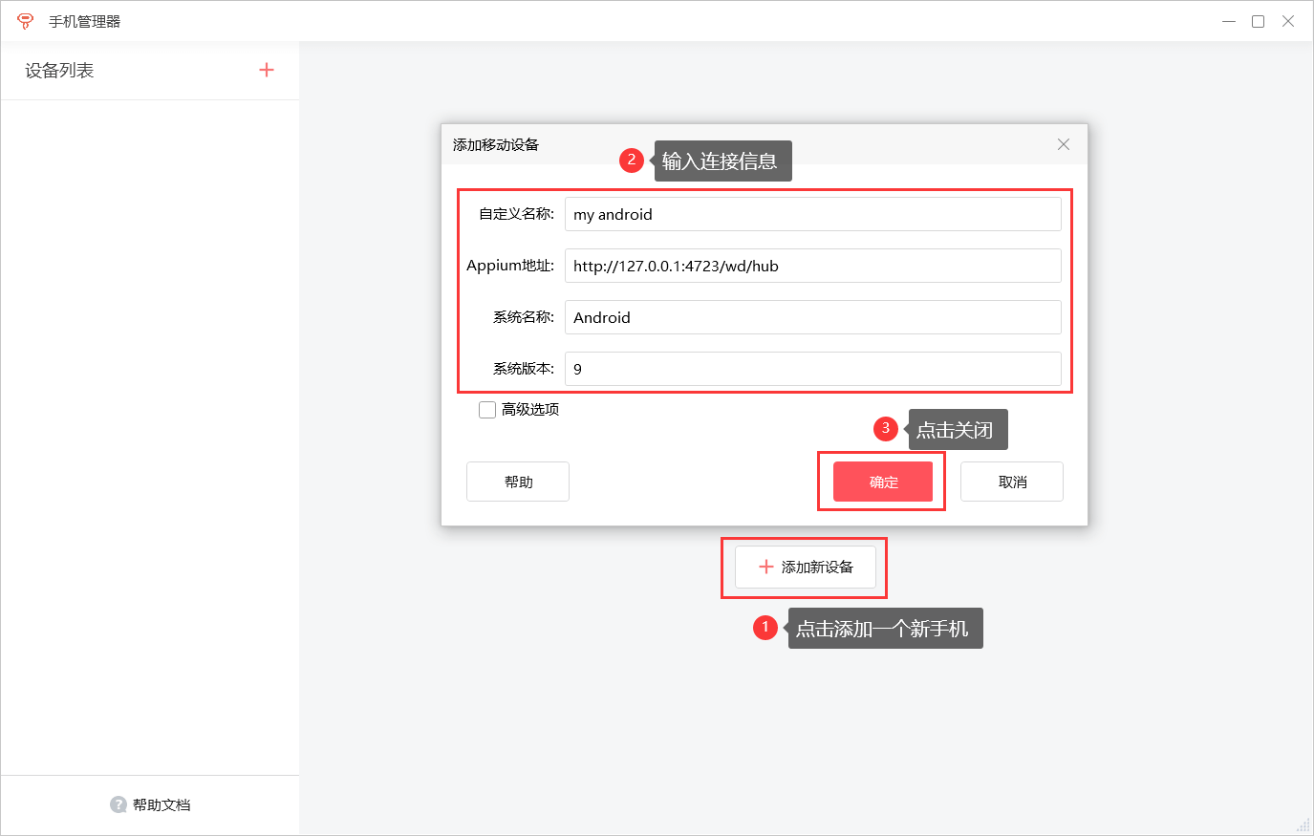Viewport: 1314px width, 836px height.
Task: Click the 高级选项 label text
Action: point(530,409)
